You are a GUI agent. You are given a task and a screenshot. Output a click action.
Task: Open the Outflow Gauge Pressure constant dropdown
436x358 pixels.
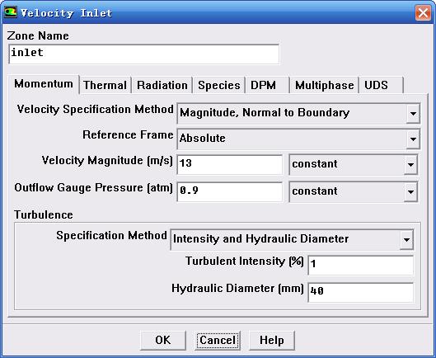[410, 192]
